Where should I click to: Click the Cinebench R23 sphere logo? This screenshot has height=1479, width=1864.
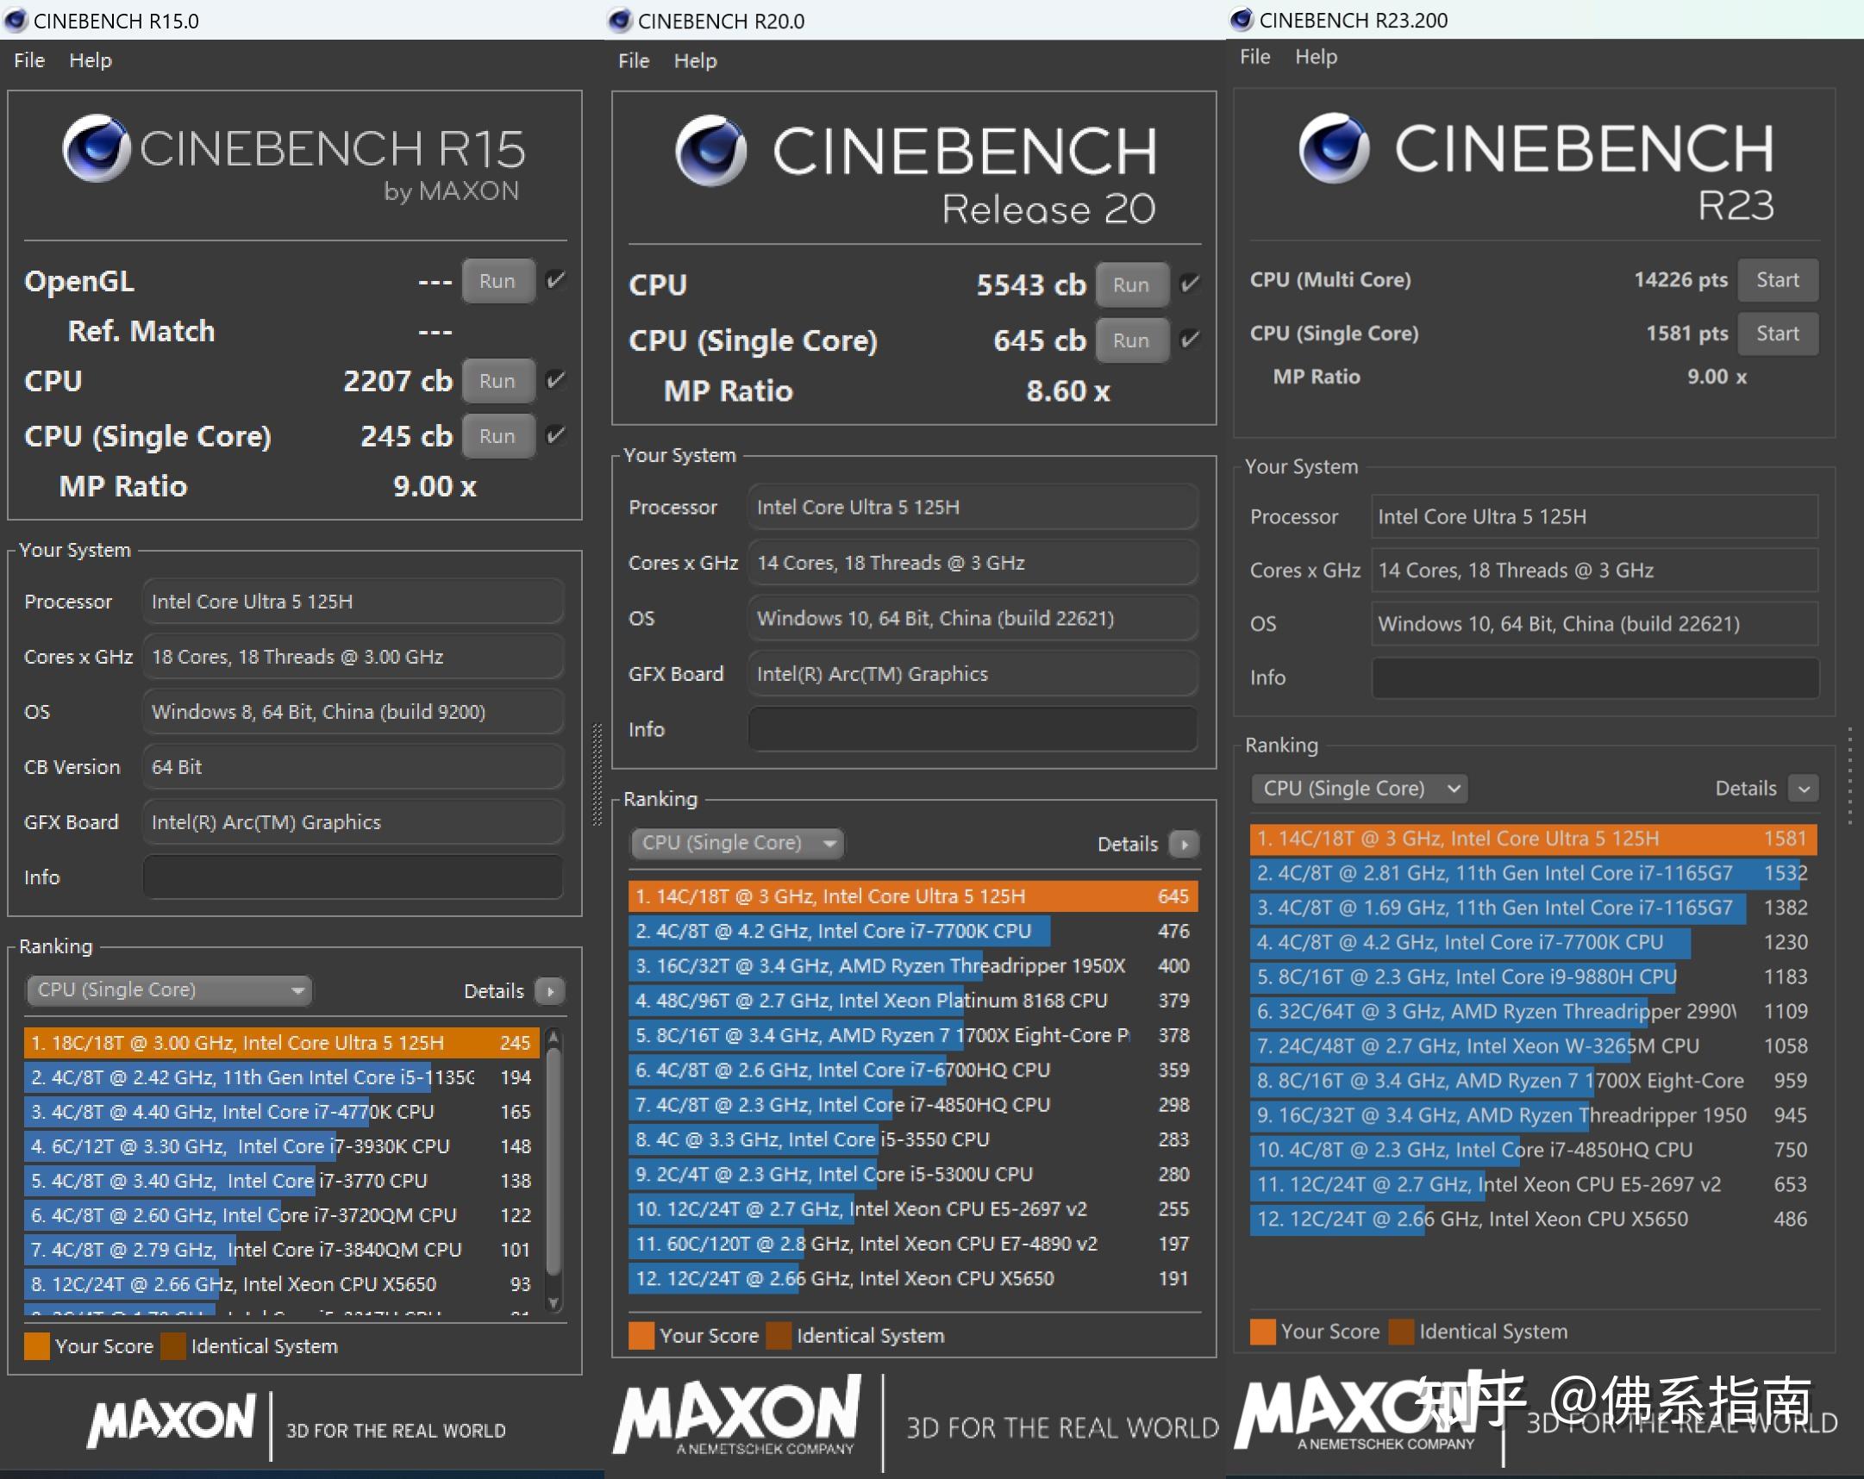click(1334, 147)
